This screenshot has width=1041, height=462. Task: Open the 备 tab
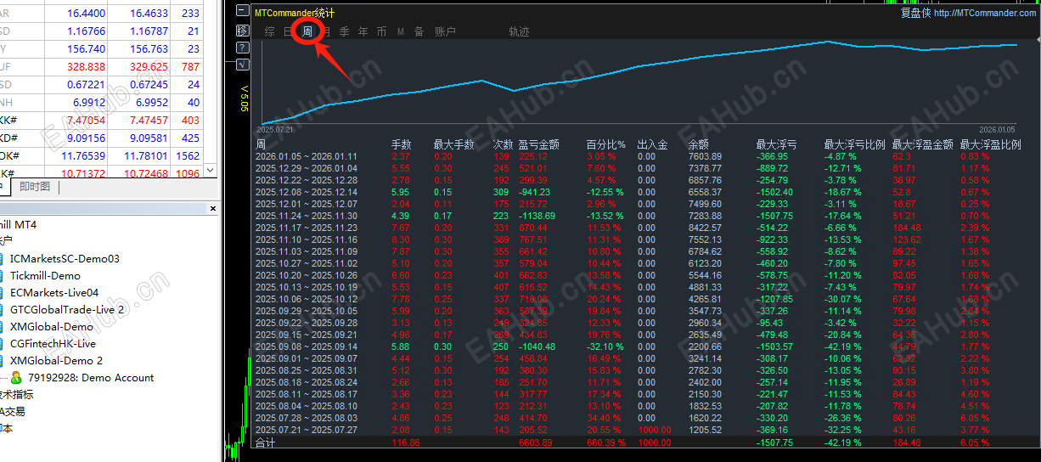pos(419,31)
